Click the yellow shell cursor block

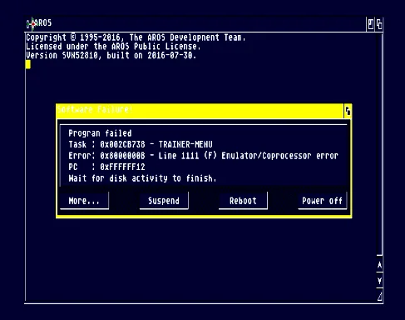[x=28, y=64]
